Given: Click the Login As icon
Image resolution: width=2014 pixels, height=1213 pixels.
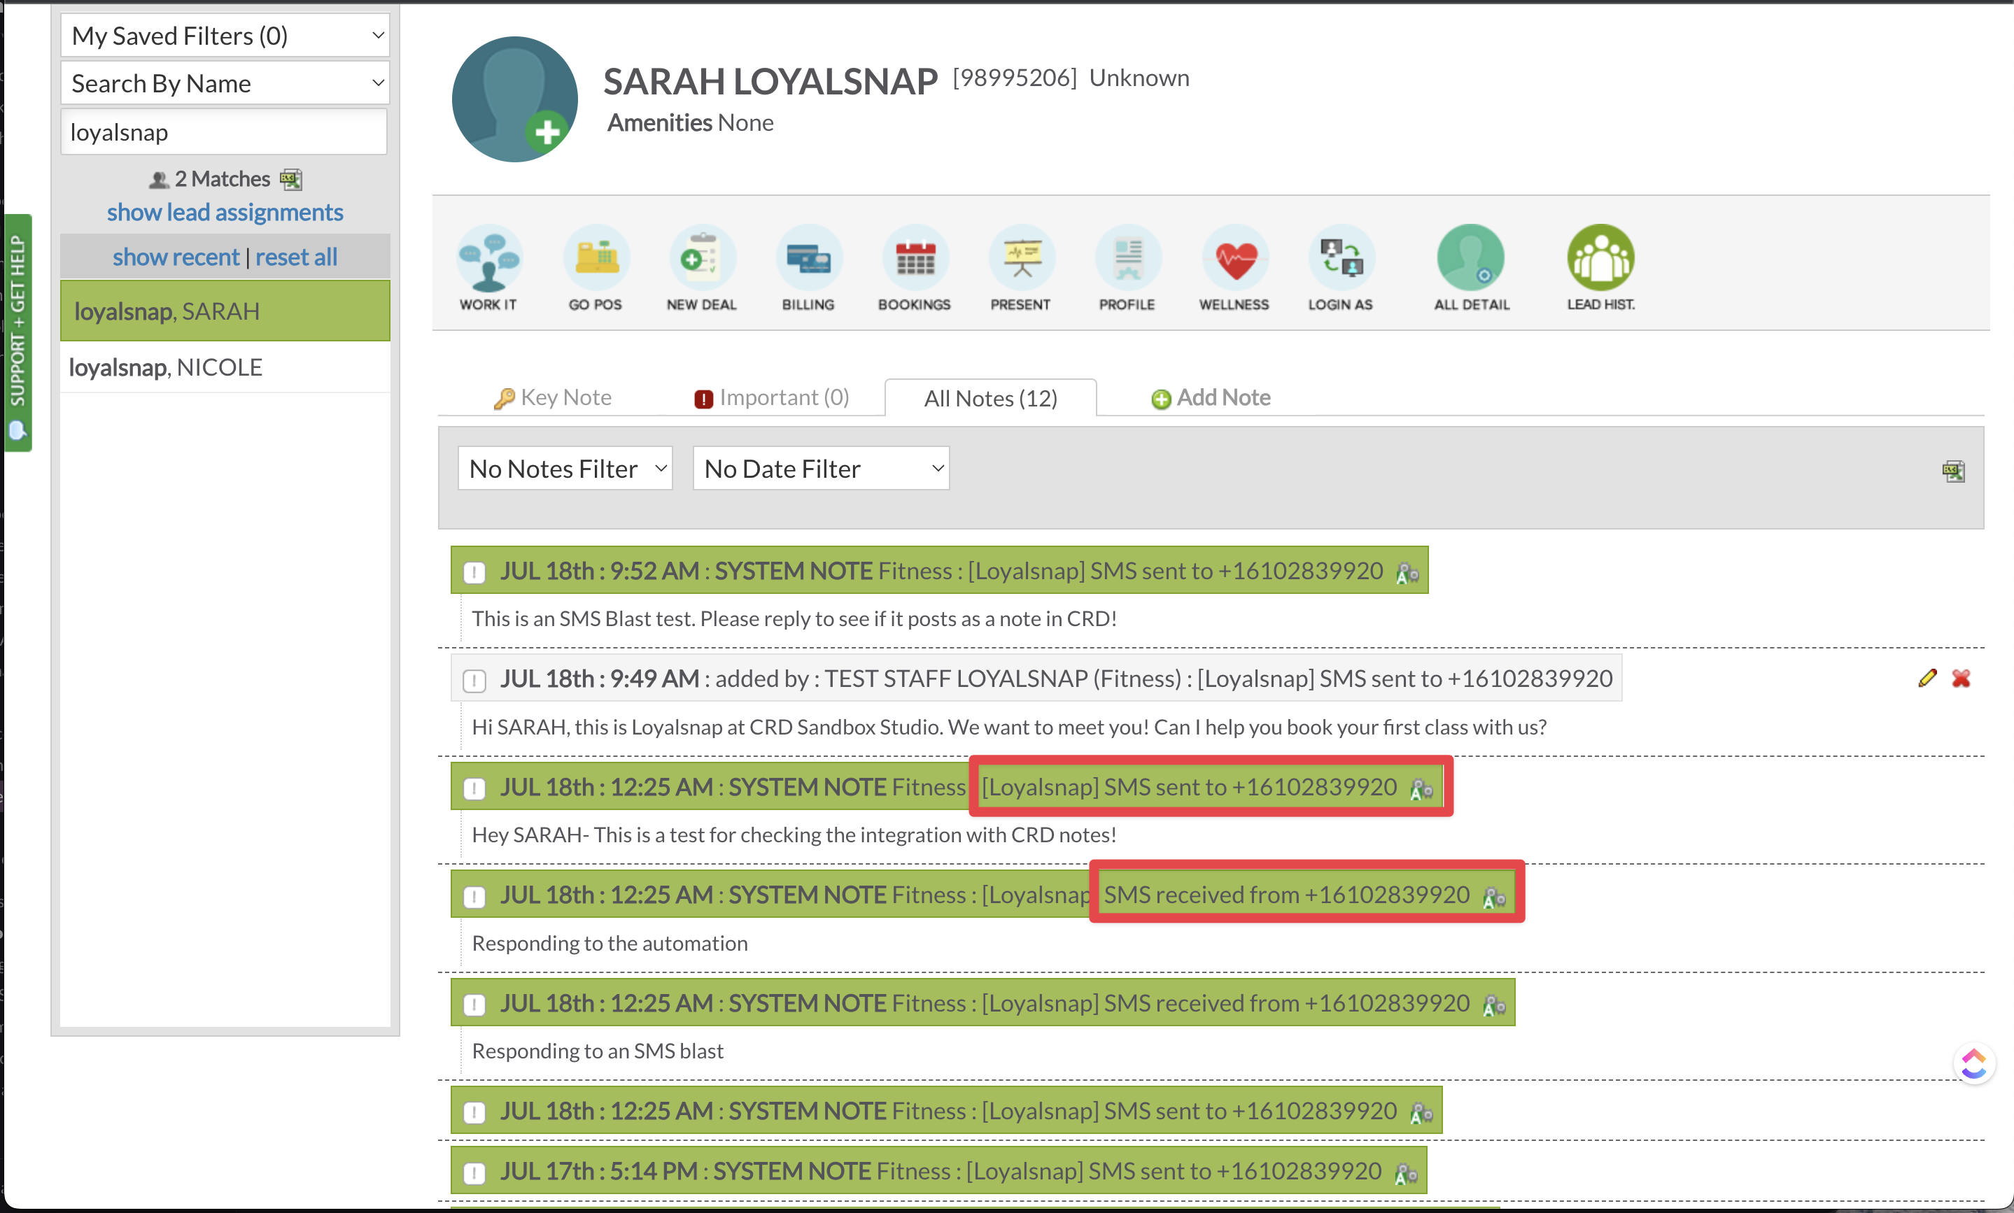Looking at the screenshot, I should pyautogui.click(x=1341, y=259).
